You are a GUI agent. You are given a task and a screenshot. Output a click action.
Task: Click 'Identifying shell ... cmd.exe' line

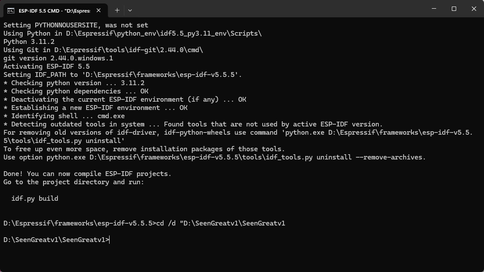click(x=64, y=116)
